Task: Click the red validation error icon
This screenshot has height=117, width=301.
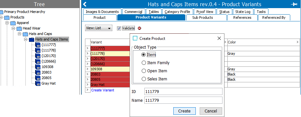Action: 139,28
